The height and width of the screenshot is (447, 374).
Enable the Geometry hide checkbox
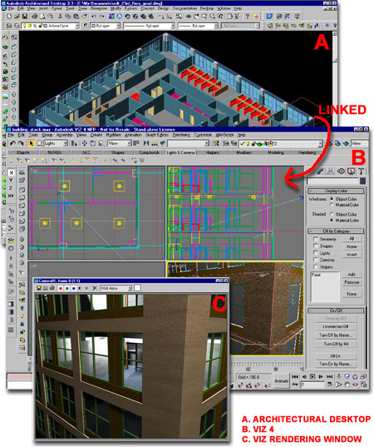point(315,239)
